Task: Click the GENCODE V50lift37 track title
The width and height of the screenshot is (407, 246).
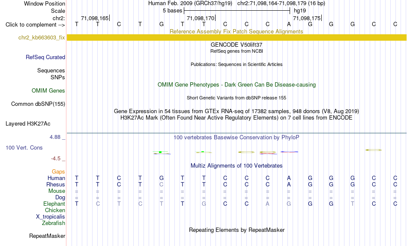Action: [x=236, y=45]
